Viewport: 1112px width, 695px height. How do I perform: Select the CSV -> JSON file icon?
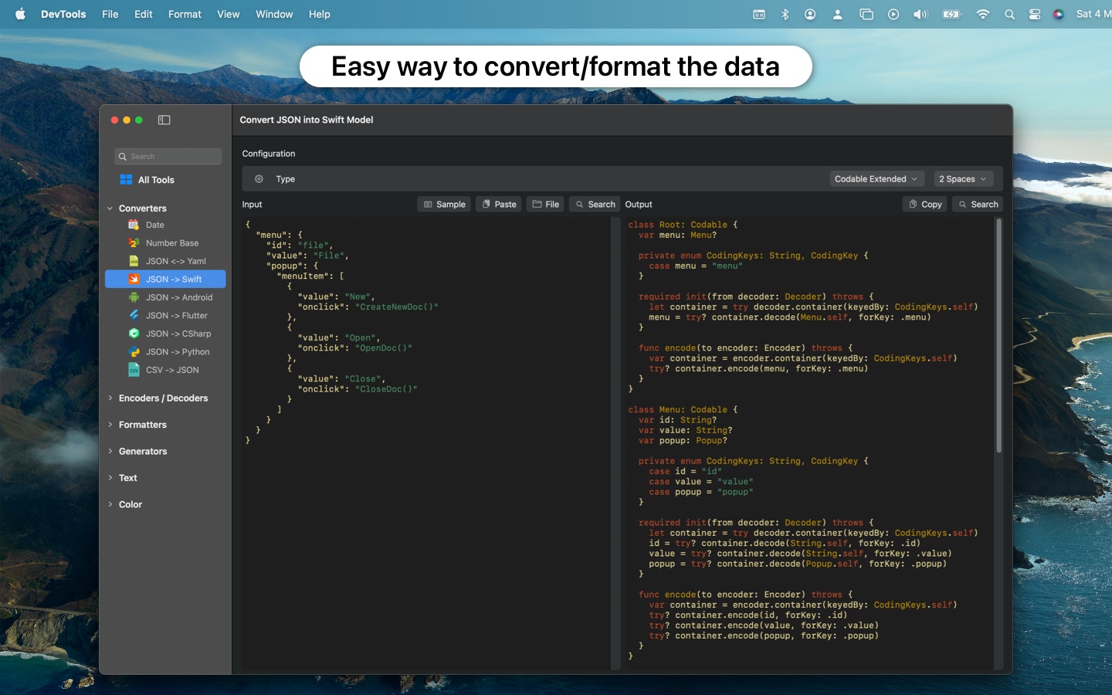coord(134,370)
